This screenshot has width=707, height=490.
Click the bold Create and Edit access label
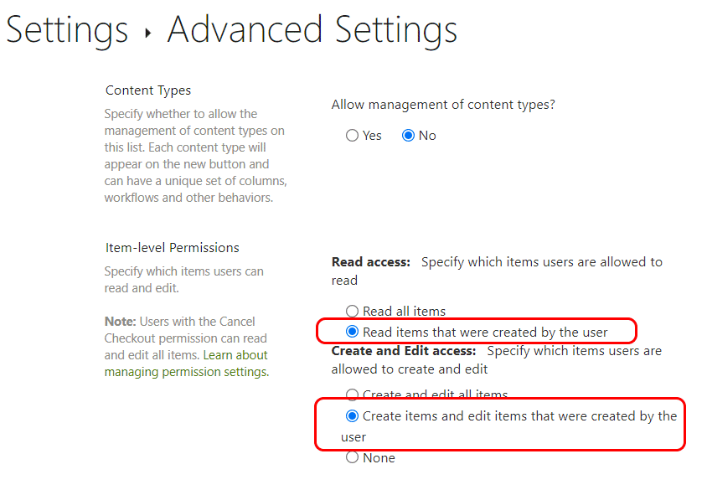404,351
